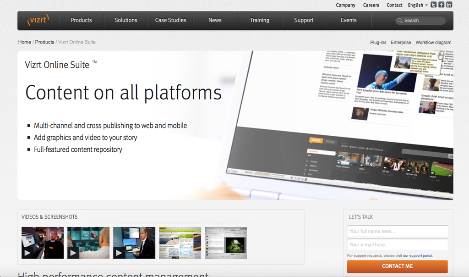Open the dark interface screenshot thumbnail

[x=226, y=243]
